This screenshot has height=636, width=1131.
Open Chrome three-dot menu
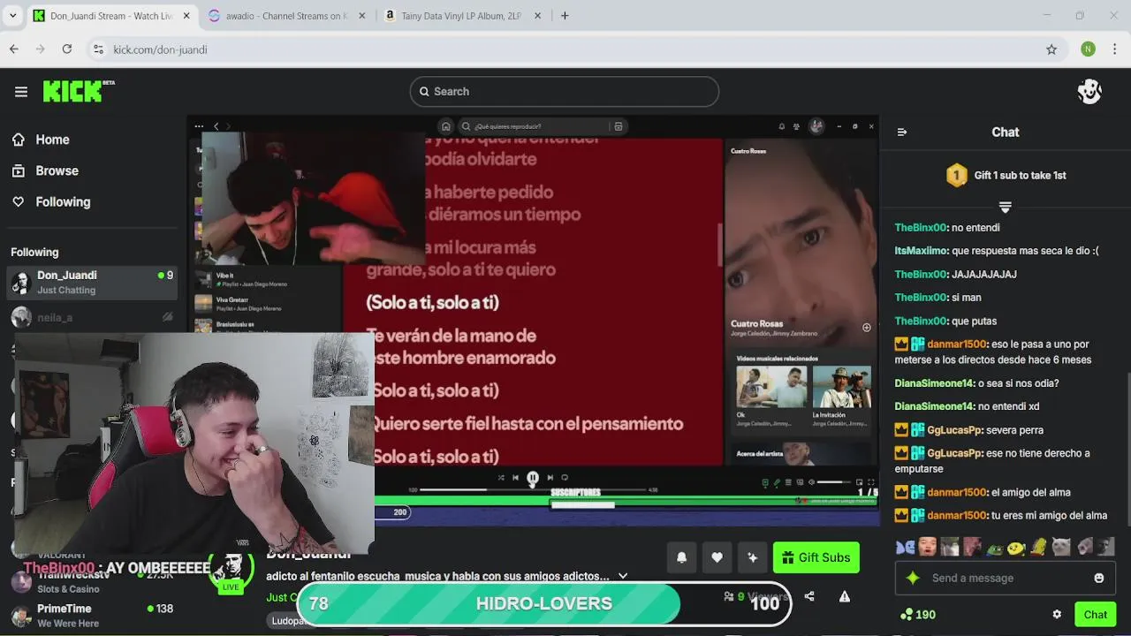tap(1115, 49)
